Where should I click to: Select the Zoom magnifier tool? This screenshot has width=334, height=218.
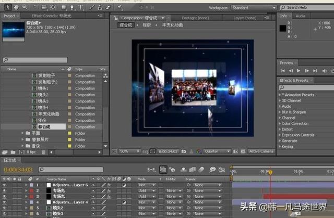point(25,7)
